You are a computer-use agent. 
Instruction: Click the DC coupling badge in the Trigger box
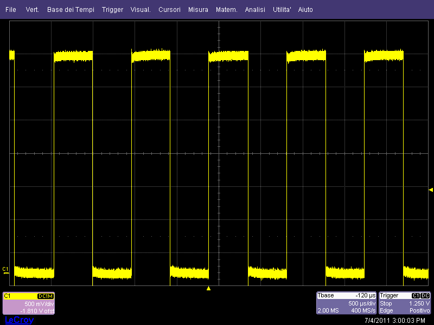click(x=425, y=296)
